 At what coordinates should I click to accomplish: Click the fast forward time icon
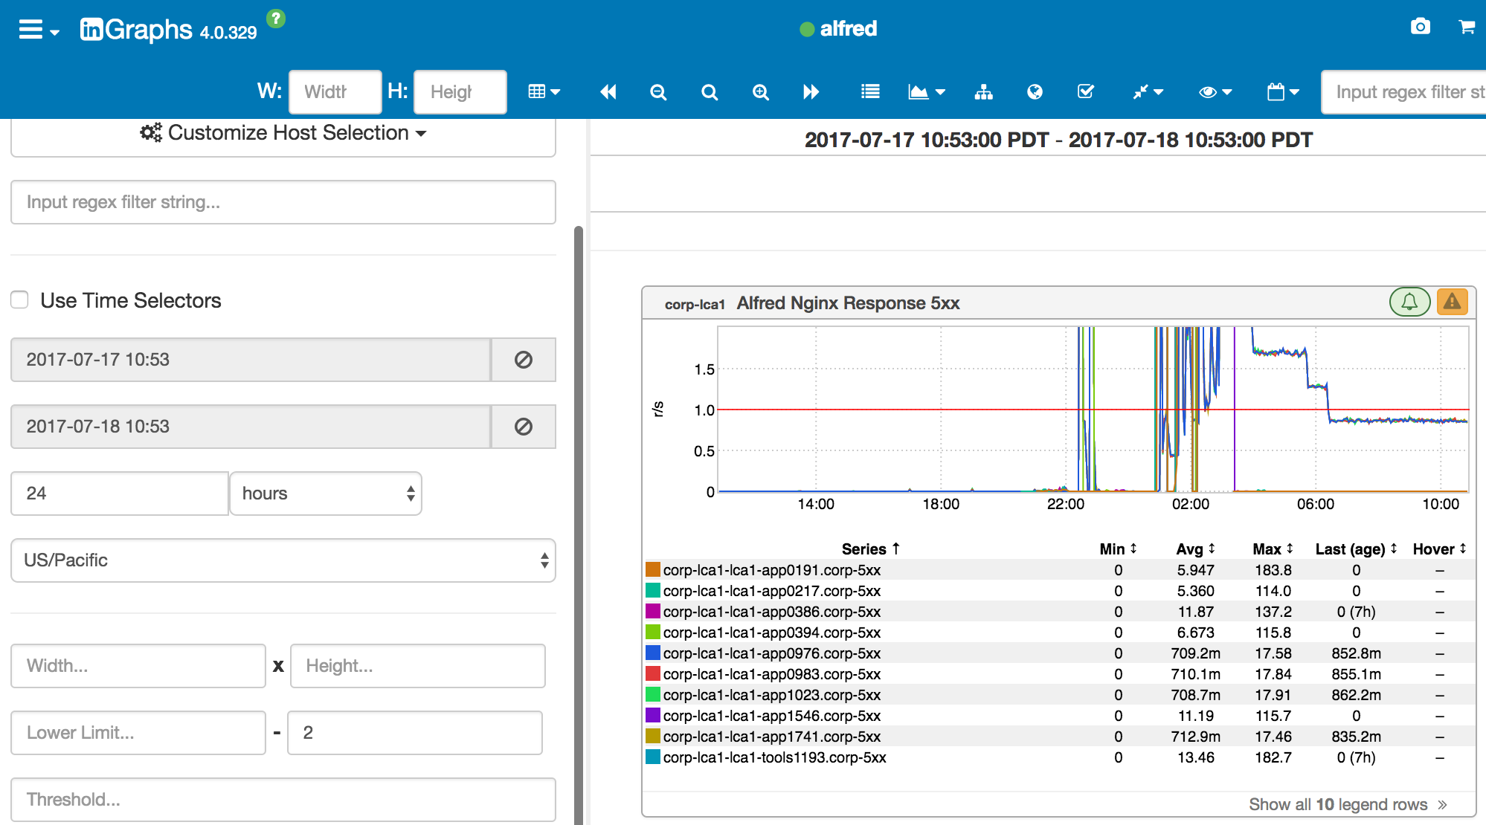(x=811, y=92)
